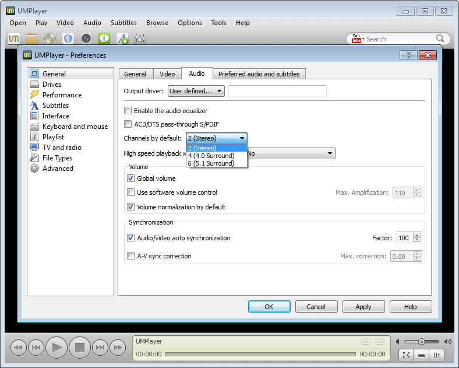
Task: Select General in preferences sidebar
Action: click(70, 73)
